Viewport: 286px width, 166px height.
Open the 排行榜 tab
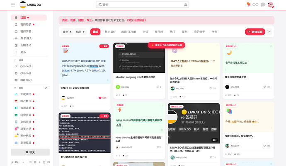pos(159,32)
